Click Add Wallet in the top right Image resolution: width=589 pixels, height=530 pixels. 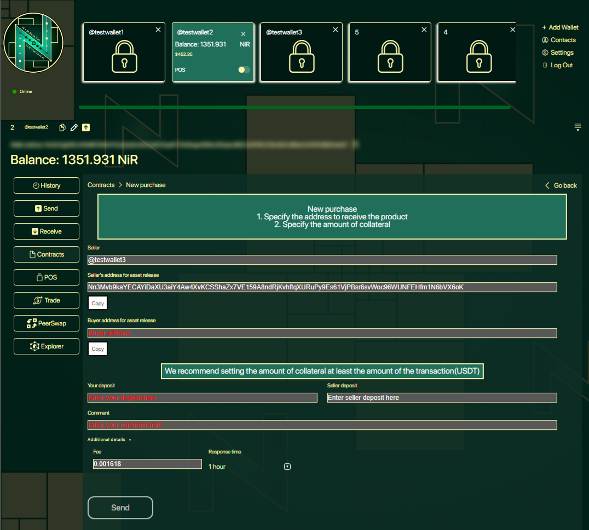point(560,27)
